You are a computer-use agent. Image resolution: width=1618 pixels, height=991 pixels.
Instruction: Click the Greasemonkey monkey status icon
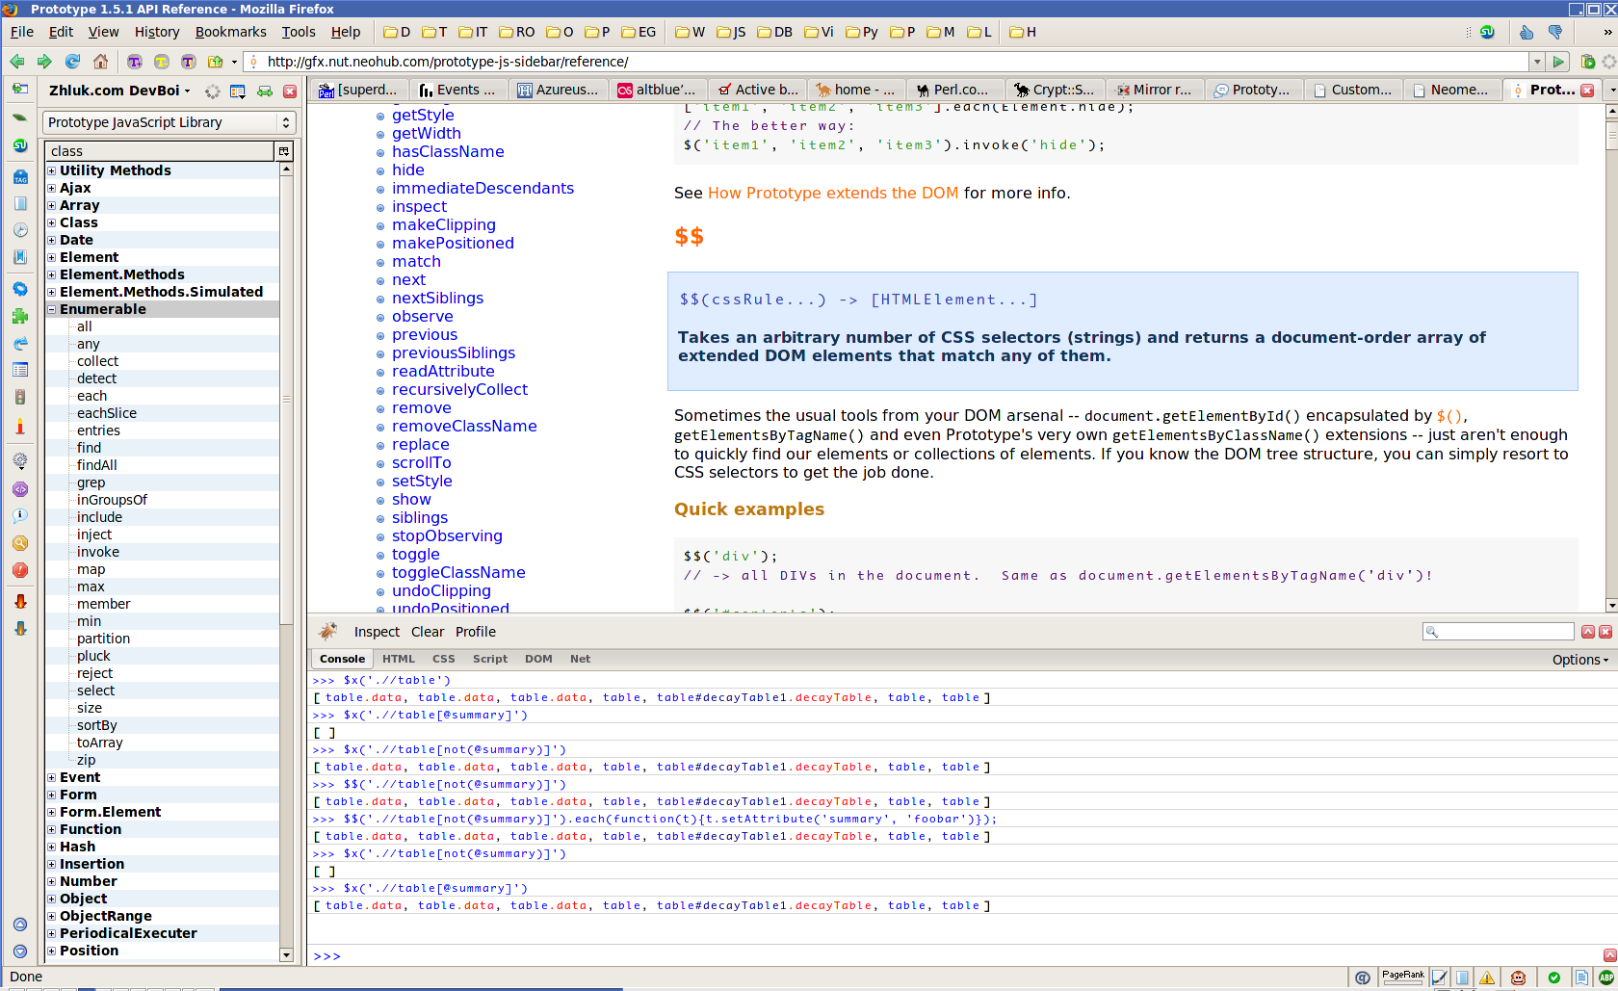click(1519, 978)
